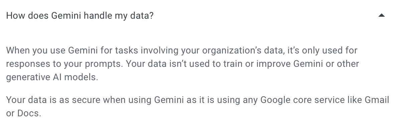This screenshot has width=399, height=125.
Task: Click the word 'Google' in the second paragraph
Action: (x=275, y=100)
